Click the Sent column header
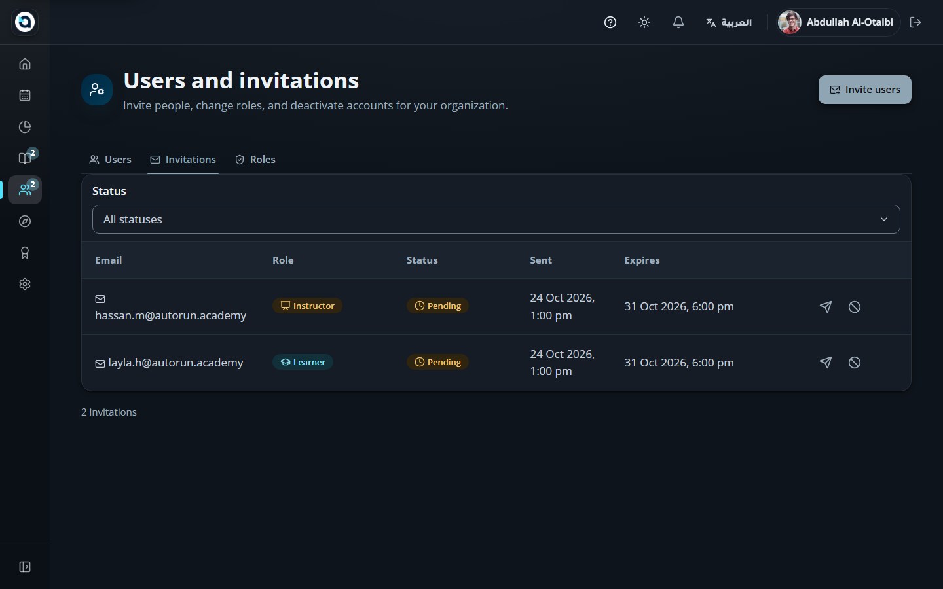This screenshot has height=589, width=943. (x=541, y=260)
